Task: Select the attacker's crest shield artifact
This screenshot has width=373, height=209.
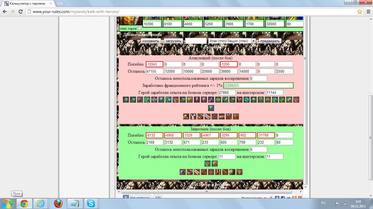Action: coord(236,116)
